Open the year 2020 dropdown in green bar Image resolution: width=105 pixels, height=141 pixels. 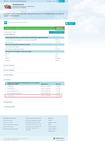point(60,28)
